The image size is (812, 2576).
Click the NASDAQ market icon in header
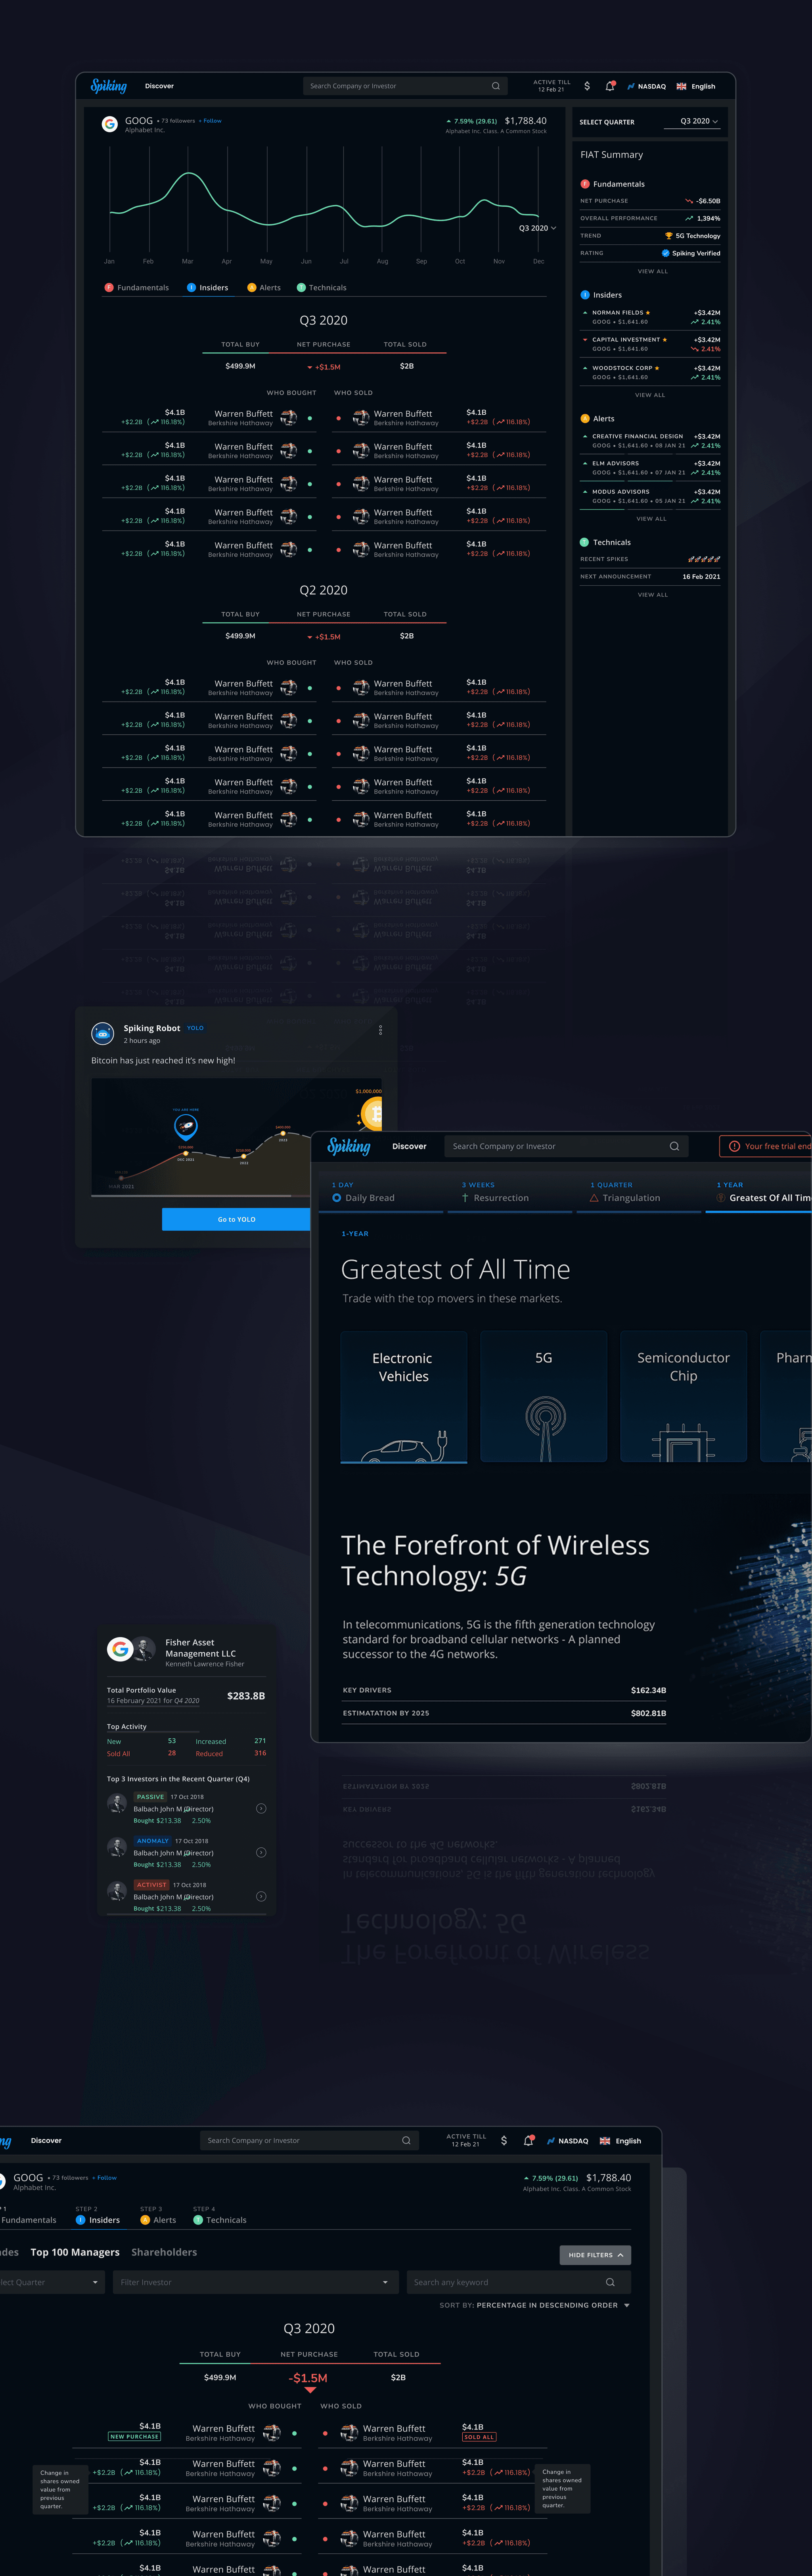[631, 87]
